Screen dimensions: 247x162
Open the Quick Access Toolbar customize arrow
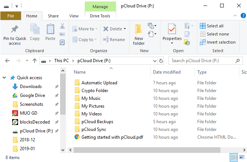click(x=17, y=6)
